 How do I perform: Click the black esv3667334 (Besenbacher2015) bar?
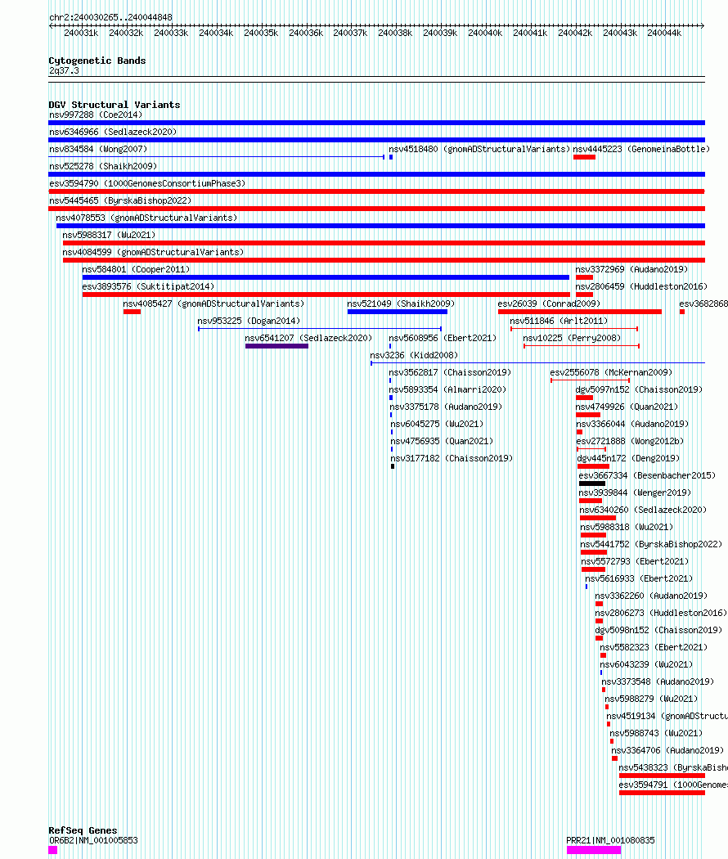point(592,483)
